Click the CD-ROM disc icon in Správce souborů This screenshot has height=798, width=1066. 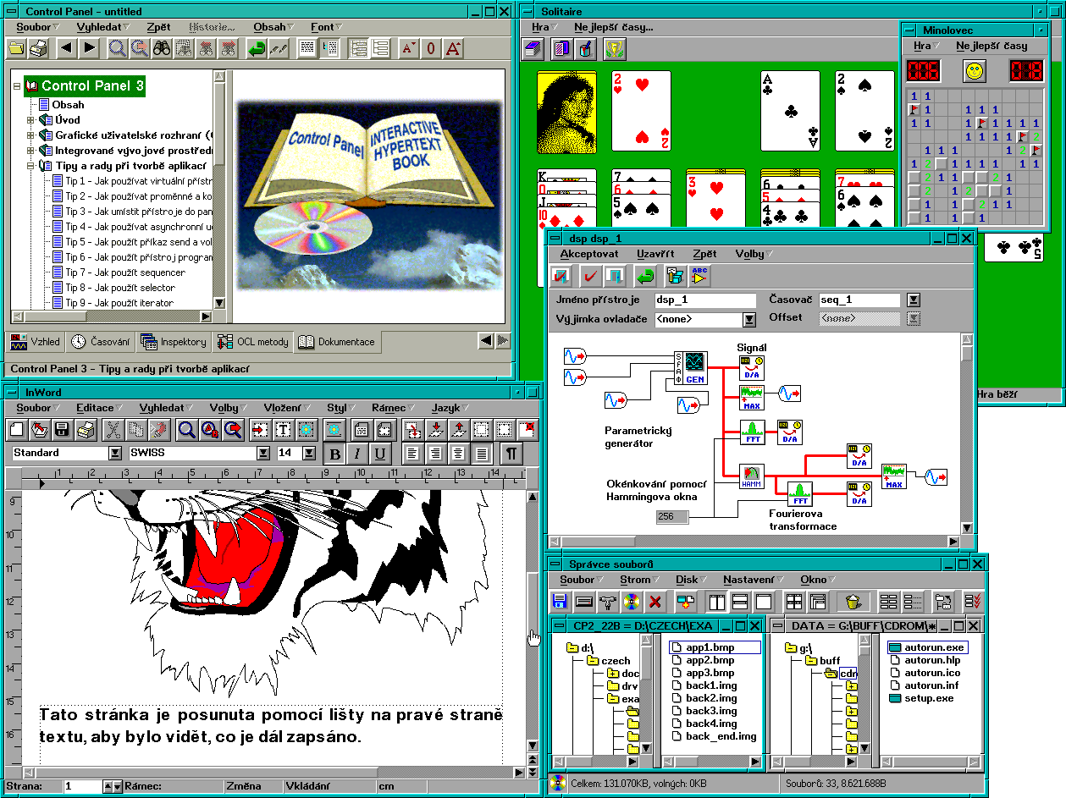click(x=631, y=602)
